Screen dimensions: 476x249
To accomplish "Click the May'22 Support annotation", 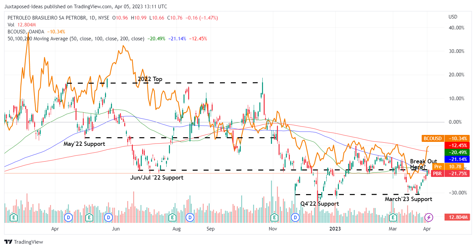I will [x=84, y=144].
